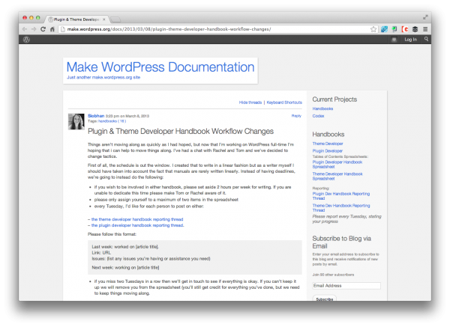Open plugin developer handbook reporting thread link

pos(137,225)
